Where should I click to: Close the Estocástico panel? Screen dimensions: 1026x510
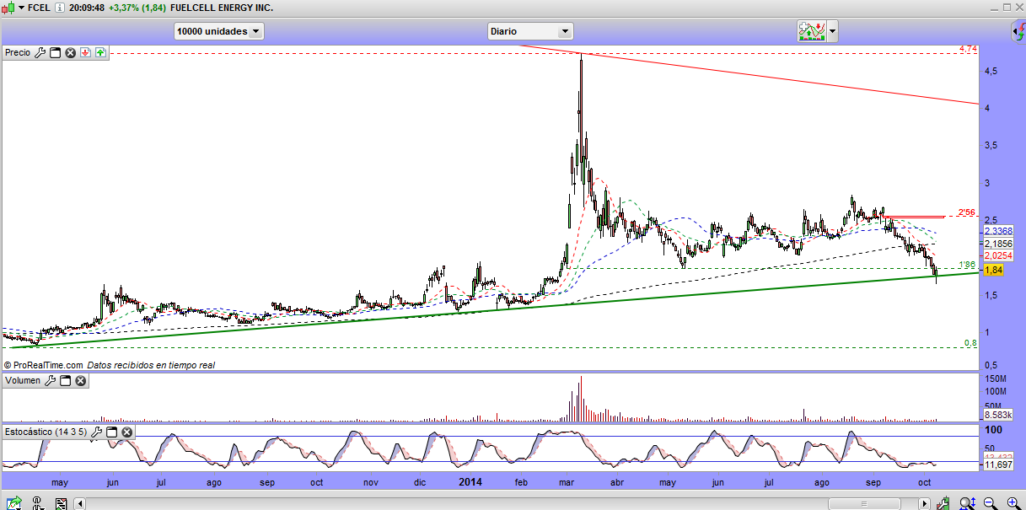click(x=127, y=432)
